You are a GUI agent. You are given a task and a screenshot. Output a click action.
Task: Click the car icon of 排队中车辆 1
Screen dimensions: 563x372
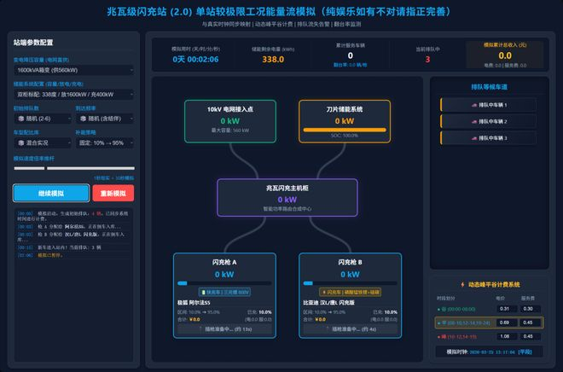click(474, 105)
